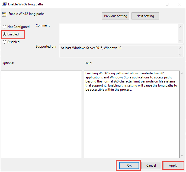Focus the Comment text box
This screenshot has width=186, height=172.
[118, 33]
